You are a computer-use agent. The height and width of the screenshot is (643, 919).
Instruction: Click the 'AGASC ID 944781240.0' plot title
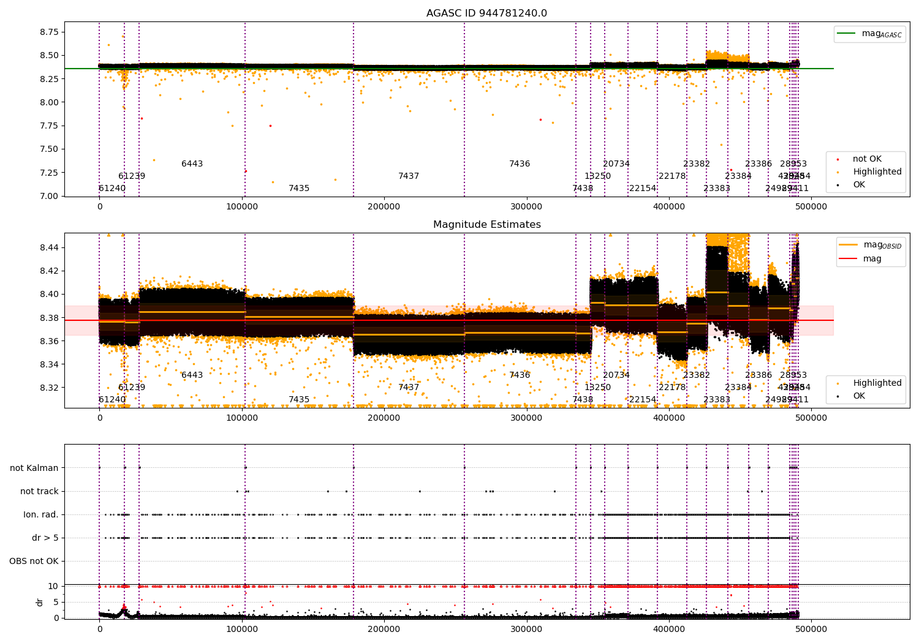(x=486, y=13)
